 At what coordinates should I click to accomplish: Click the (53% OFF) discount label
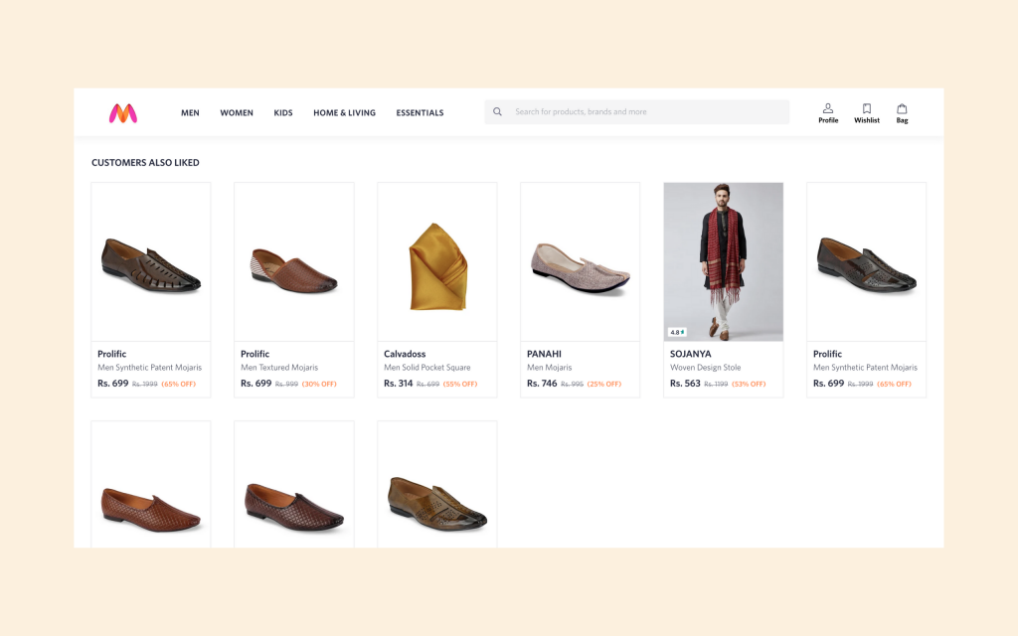tap(749, 385)
